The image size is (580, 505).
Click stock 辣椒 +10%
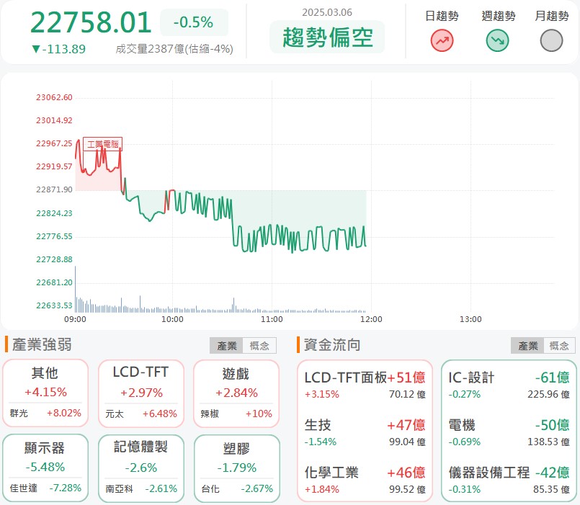(x=236, y=414)
